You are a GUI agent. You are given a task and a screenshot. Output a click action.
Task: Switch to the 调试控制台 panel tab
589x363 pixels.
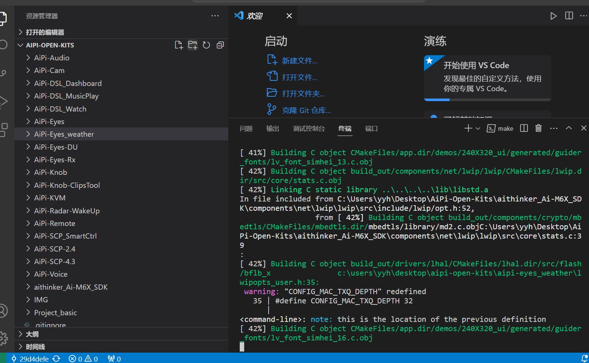309,129
